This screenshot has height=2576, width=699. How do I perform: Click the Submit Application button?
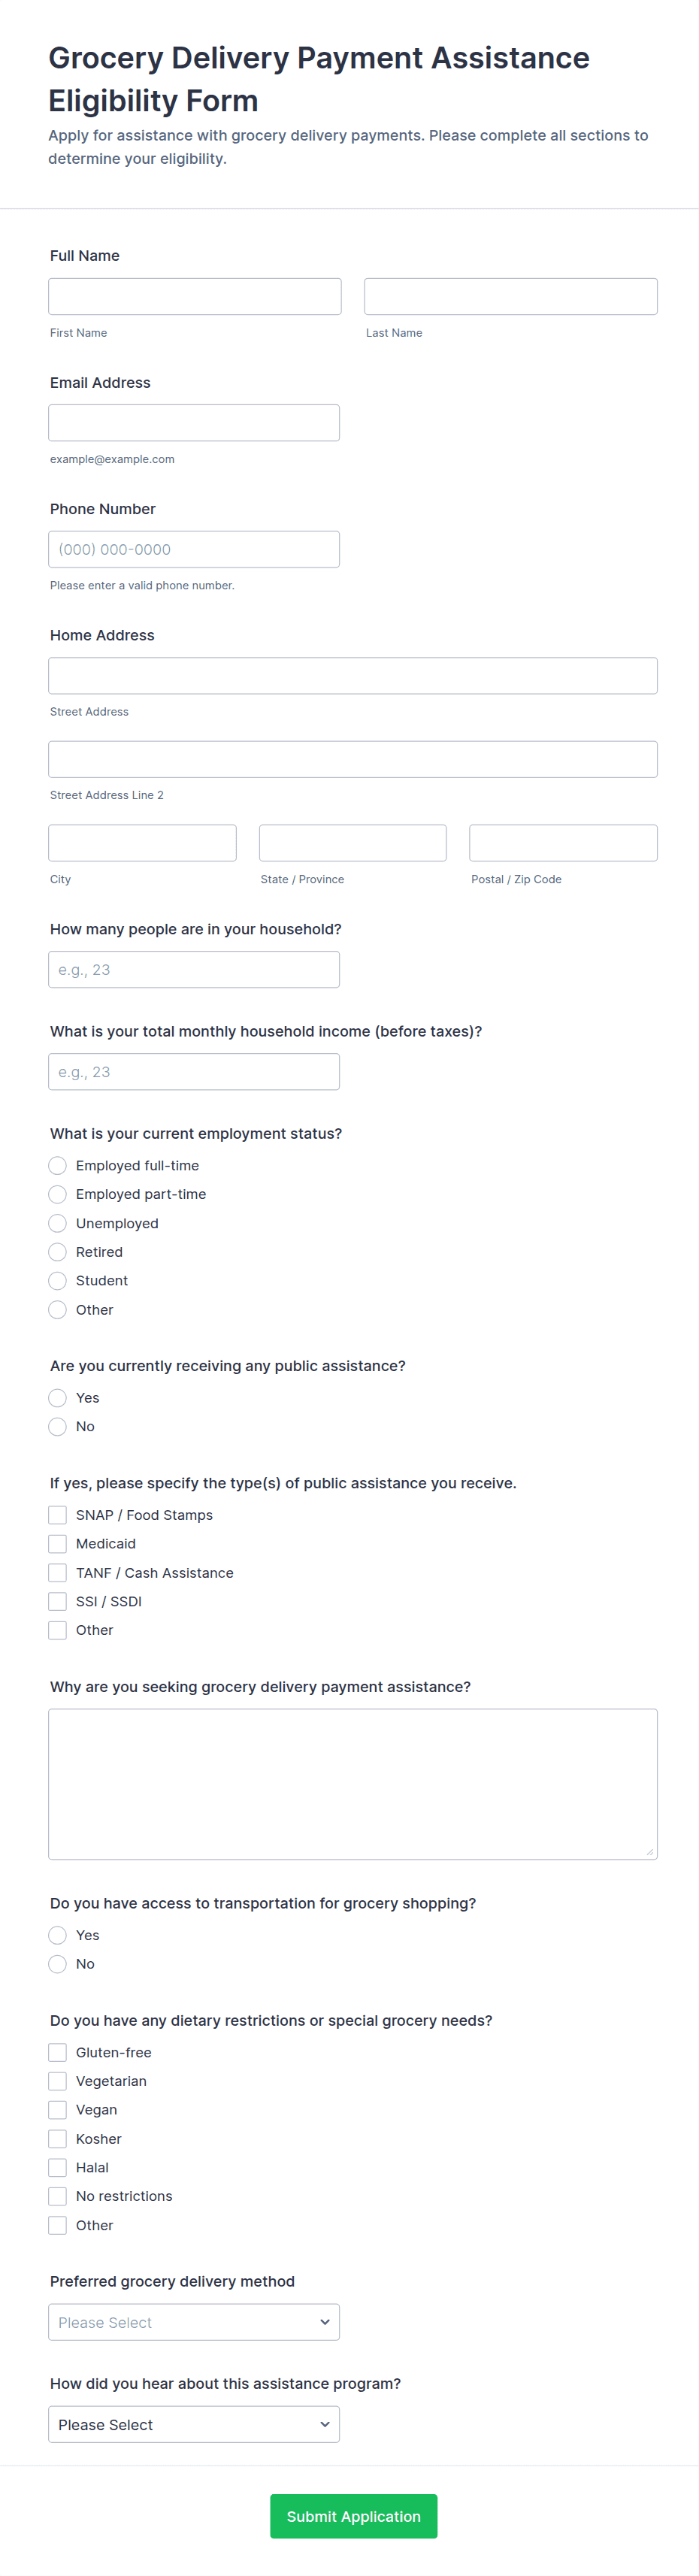tap(353, 2516)
